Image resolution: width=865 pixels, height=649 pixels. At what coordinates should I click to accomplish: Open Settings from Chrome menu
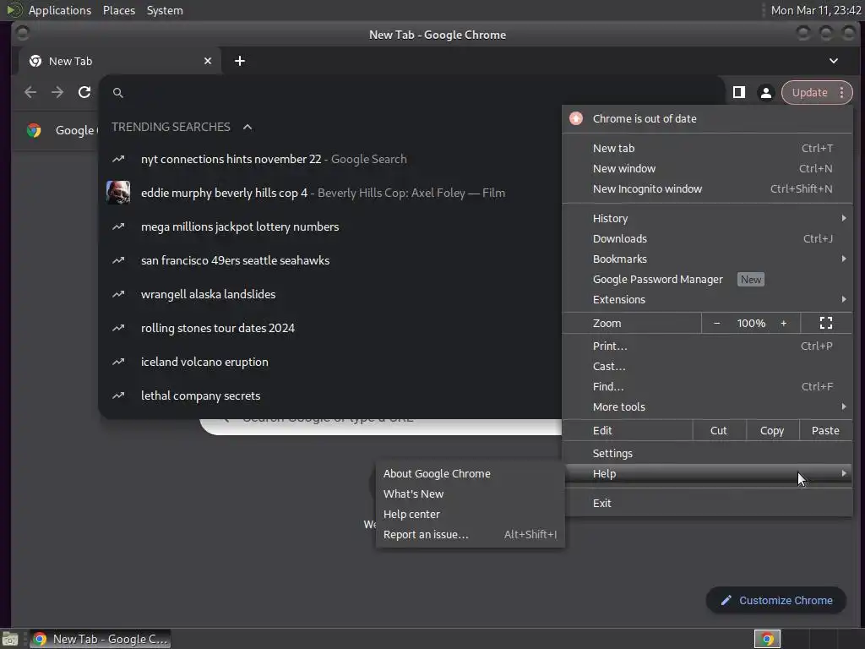coord(707,454)
